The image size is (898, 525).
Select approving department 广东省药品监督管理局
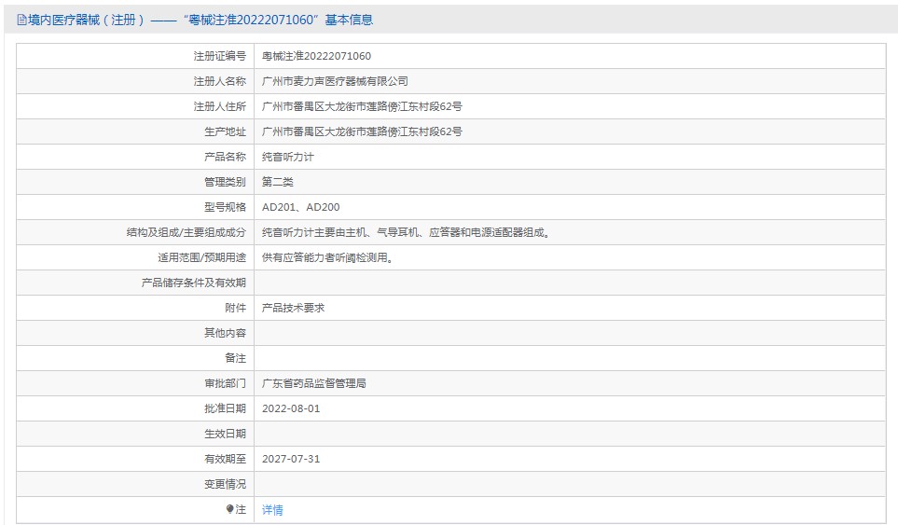(x=314, y=383)
